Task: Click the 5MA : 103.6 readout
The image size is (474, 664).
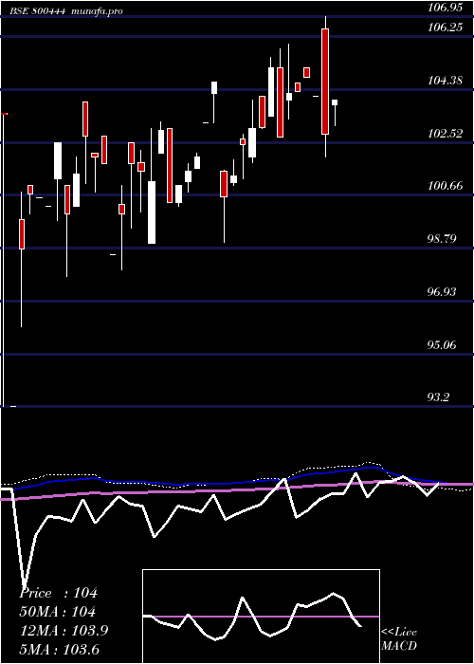Action: [59, 649]
